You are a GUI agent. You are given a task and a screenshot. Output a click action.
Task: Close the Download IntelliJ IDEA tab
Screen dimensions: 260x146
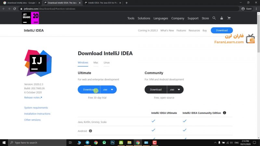click(80, 3)
